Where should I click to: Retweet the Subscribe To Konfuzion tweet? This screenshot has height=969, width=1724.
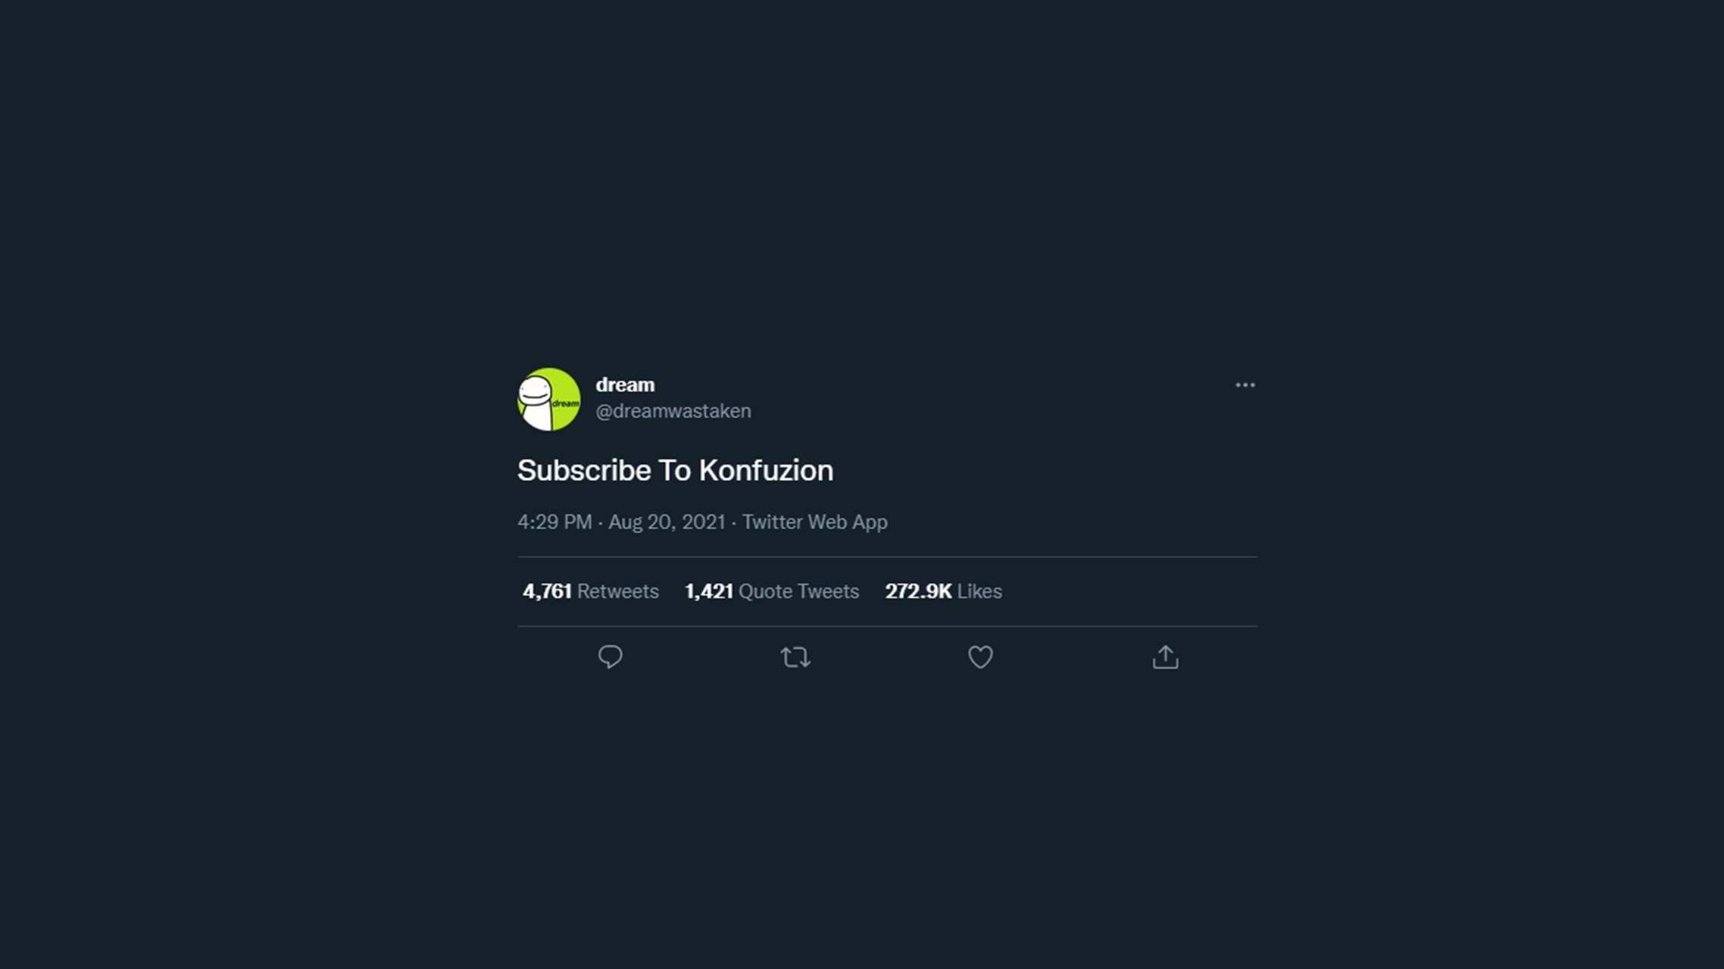click(795, 657)
